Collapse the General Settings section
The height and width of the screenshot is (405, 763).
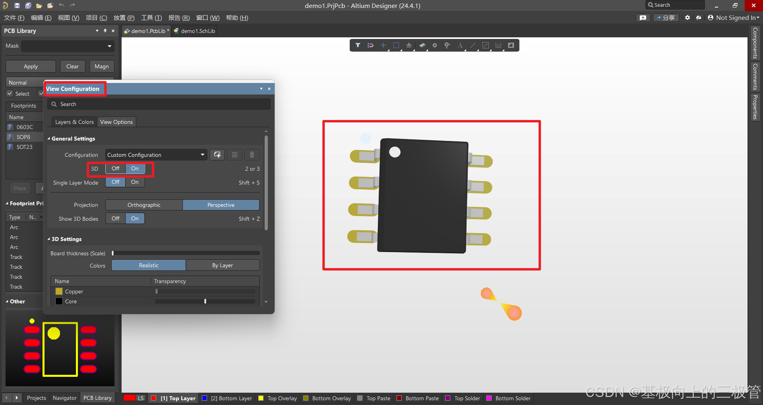click(x=49, y=139)
